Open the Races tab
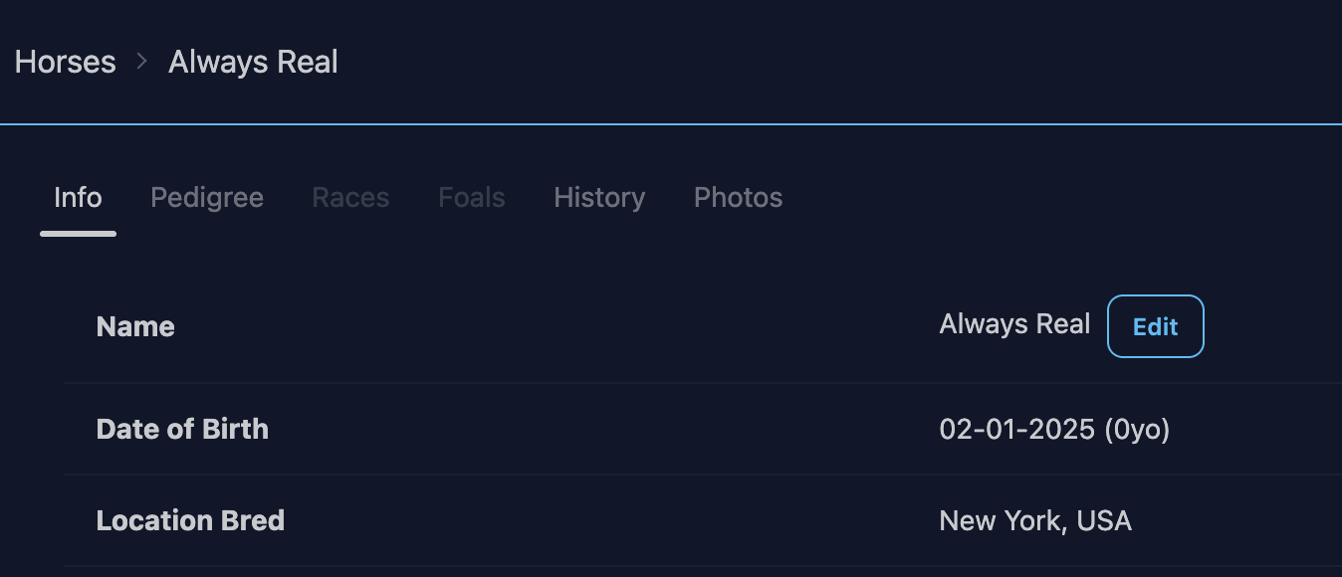1342x577 pixels. pos(350,198)
